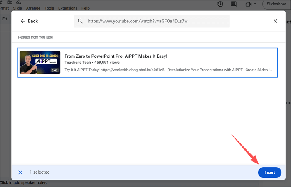Click to add speaker notes
This screenshot has height=187, width=291.
tap(23, 183)
